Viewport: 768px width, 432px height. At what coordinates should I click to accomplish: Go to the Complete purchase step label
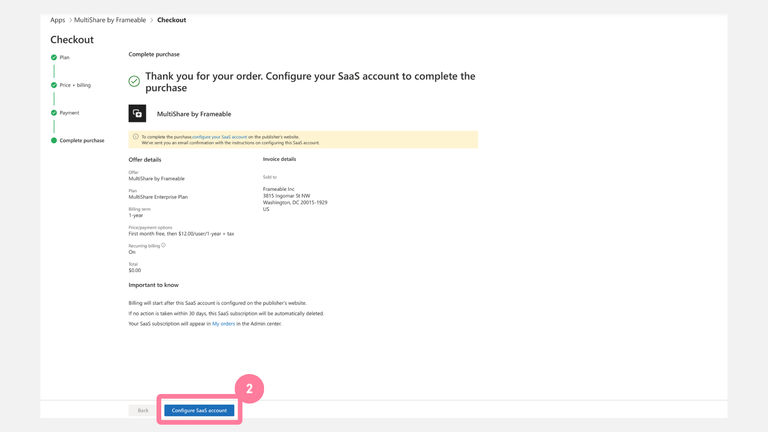[82, 140]
